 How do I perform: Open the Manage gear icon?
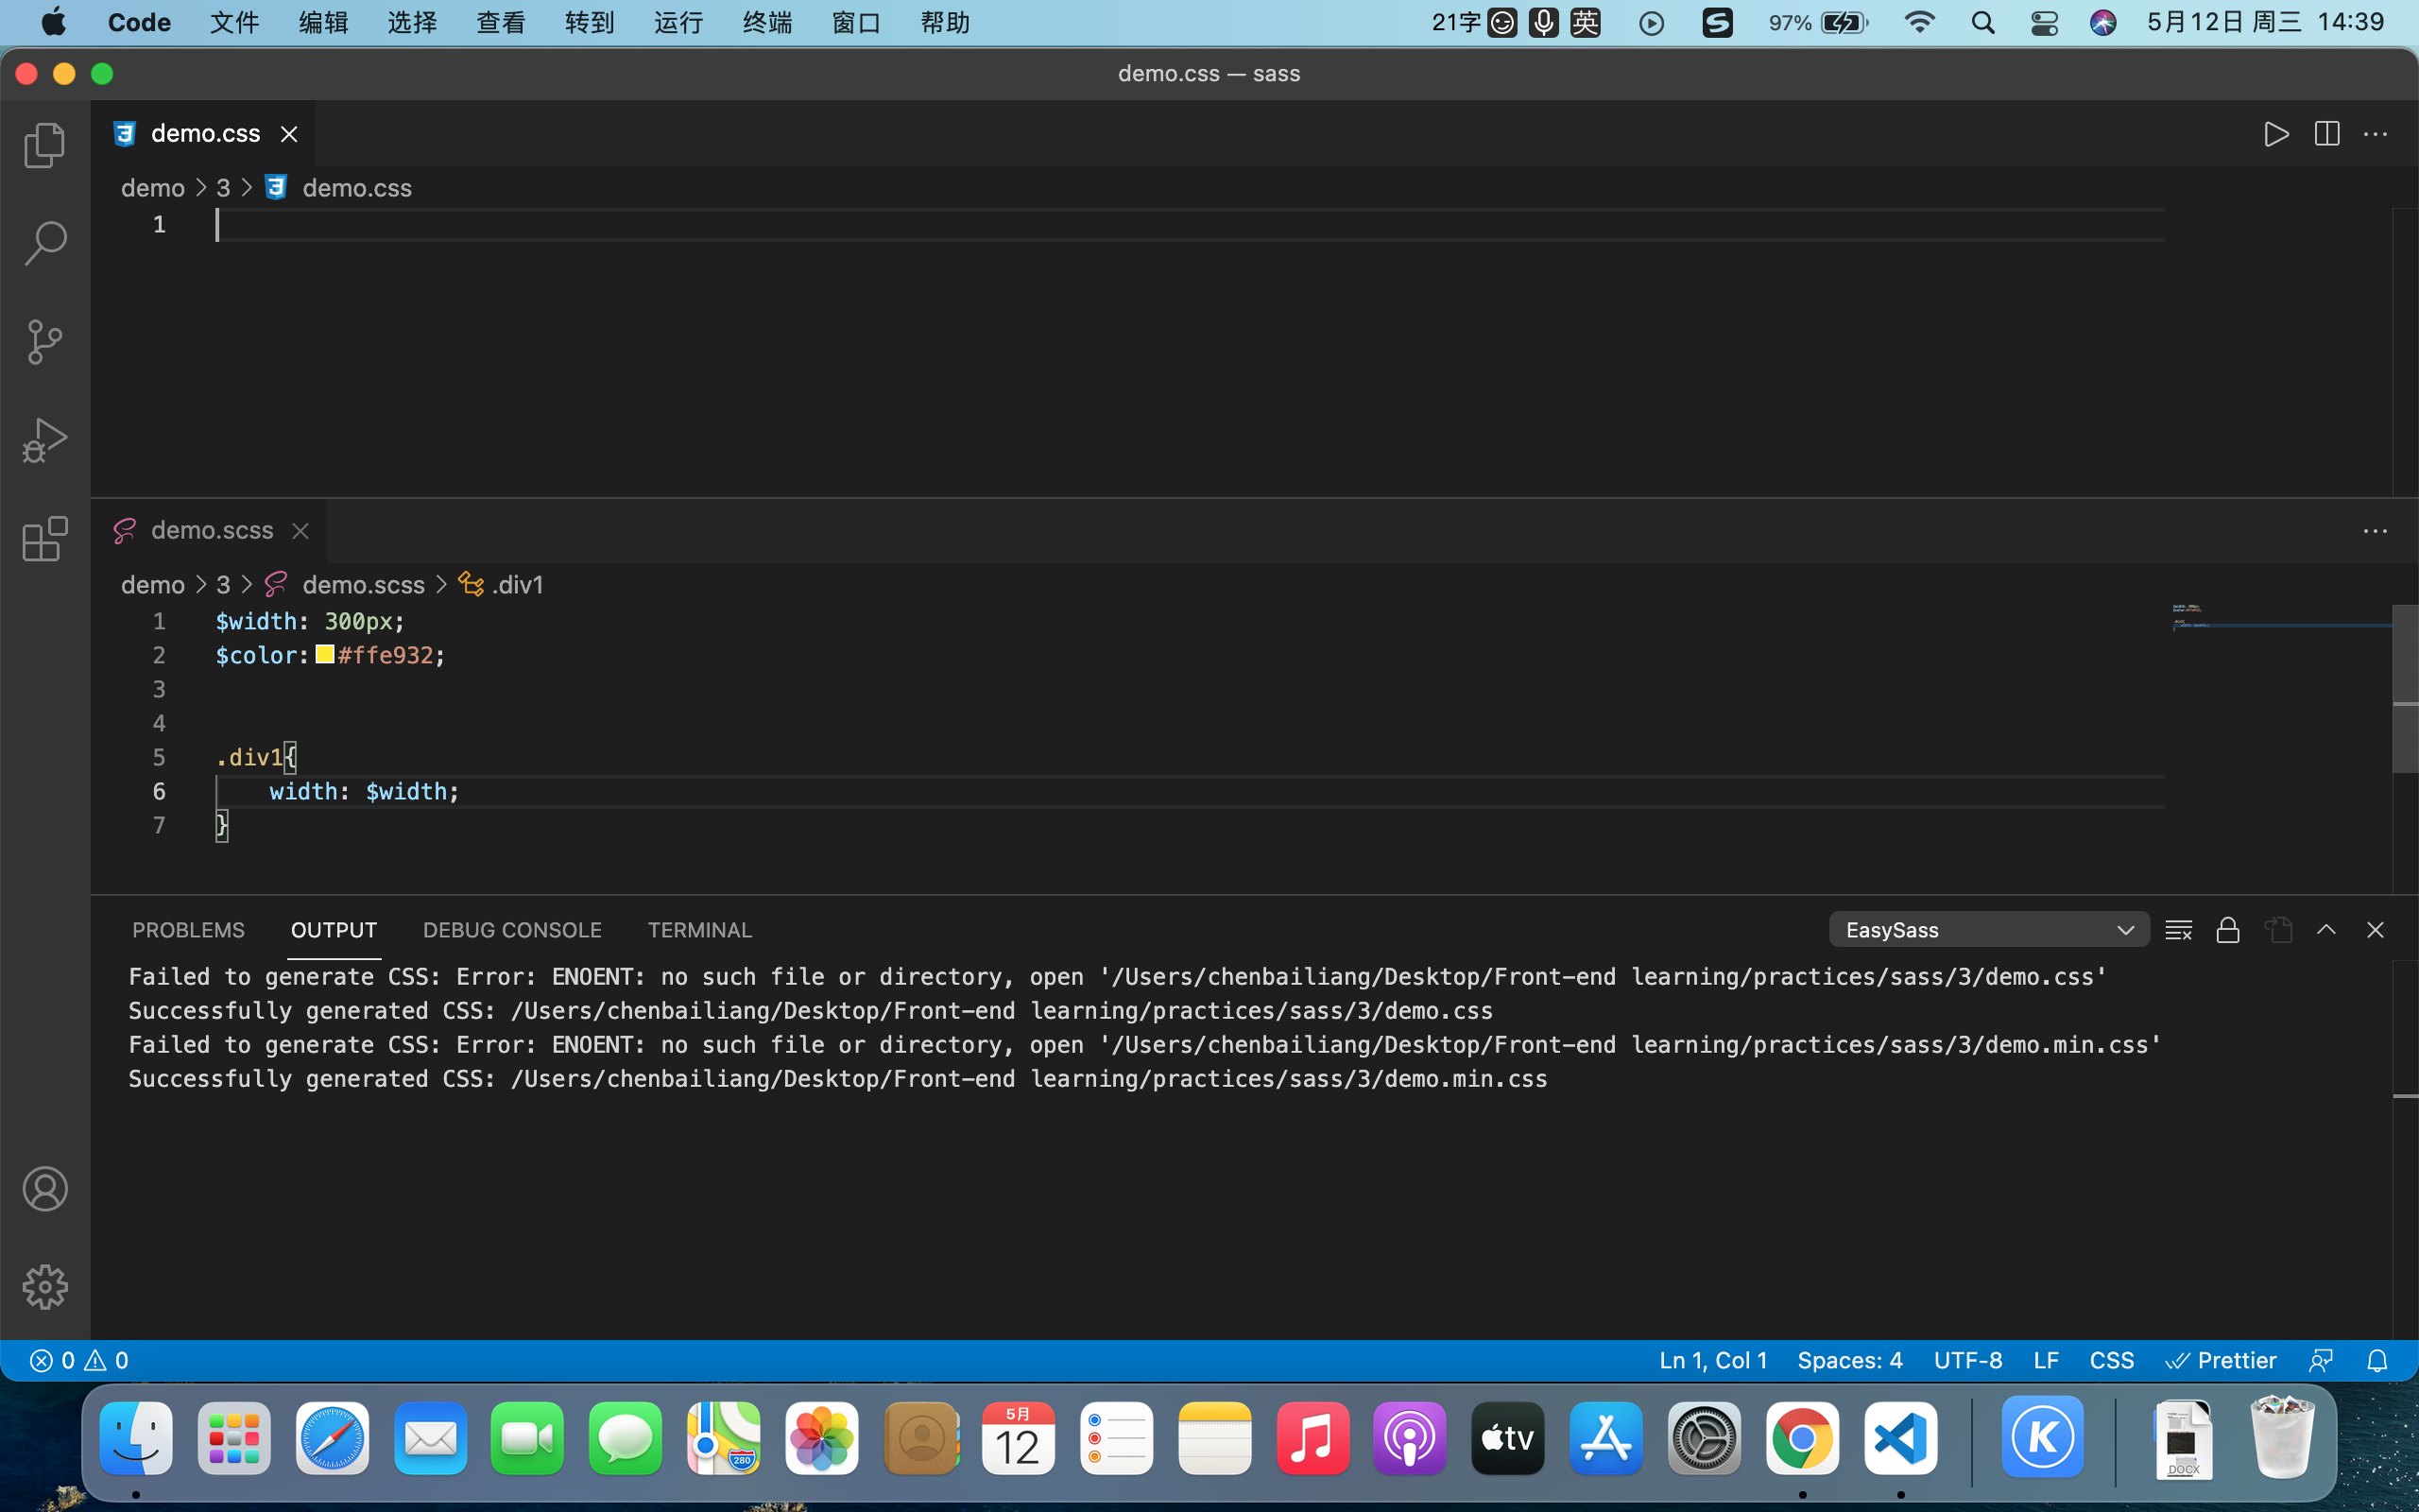45,1287
